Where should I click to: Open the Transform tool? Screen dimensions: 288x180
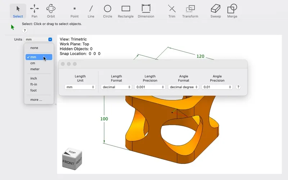click(x=190, y=11)
